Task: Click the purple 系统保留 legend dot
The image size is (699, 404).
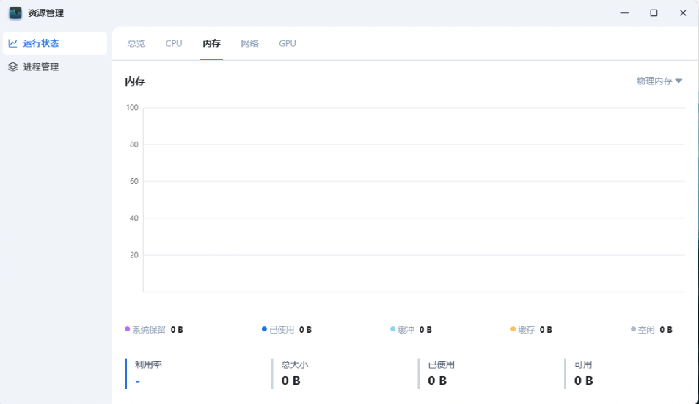Action: (127, 329)
